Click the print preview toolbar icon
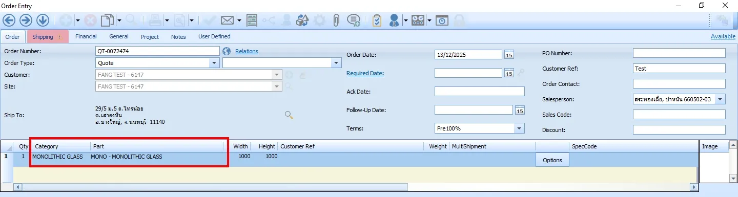Viewport: 738px width, 197px height. tap(179, 20)
